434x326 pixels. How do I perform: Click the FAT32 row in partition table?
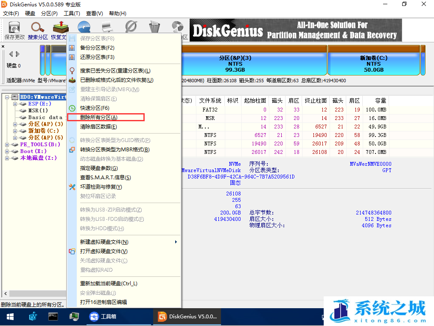[285, 110]
